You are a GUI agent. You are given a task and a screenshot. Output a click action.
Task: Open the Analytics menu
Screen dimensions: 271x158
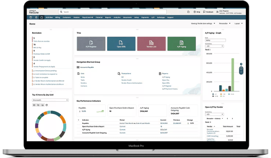coord(117,17)
